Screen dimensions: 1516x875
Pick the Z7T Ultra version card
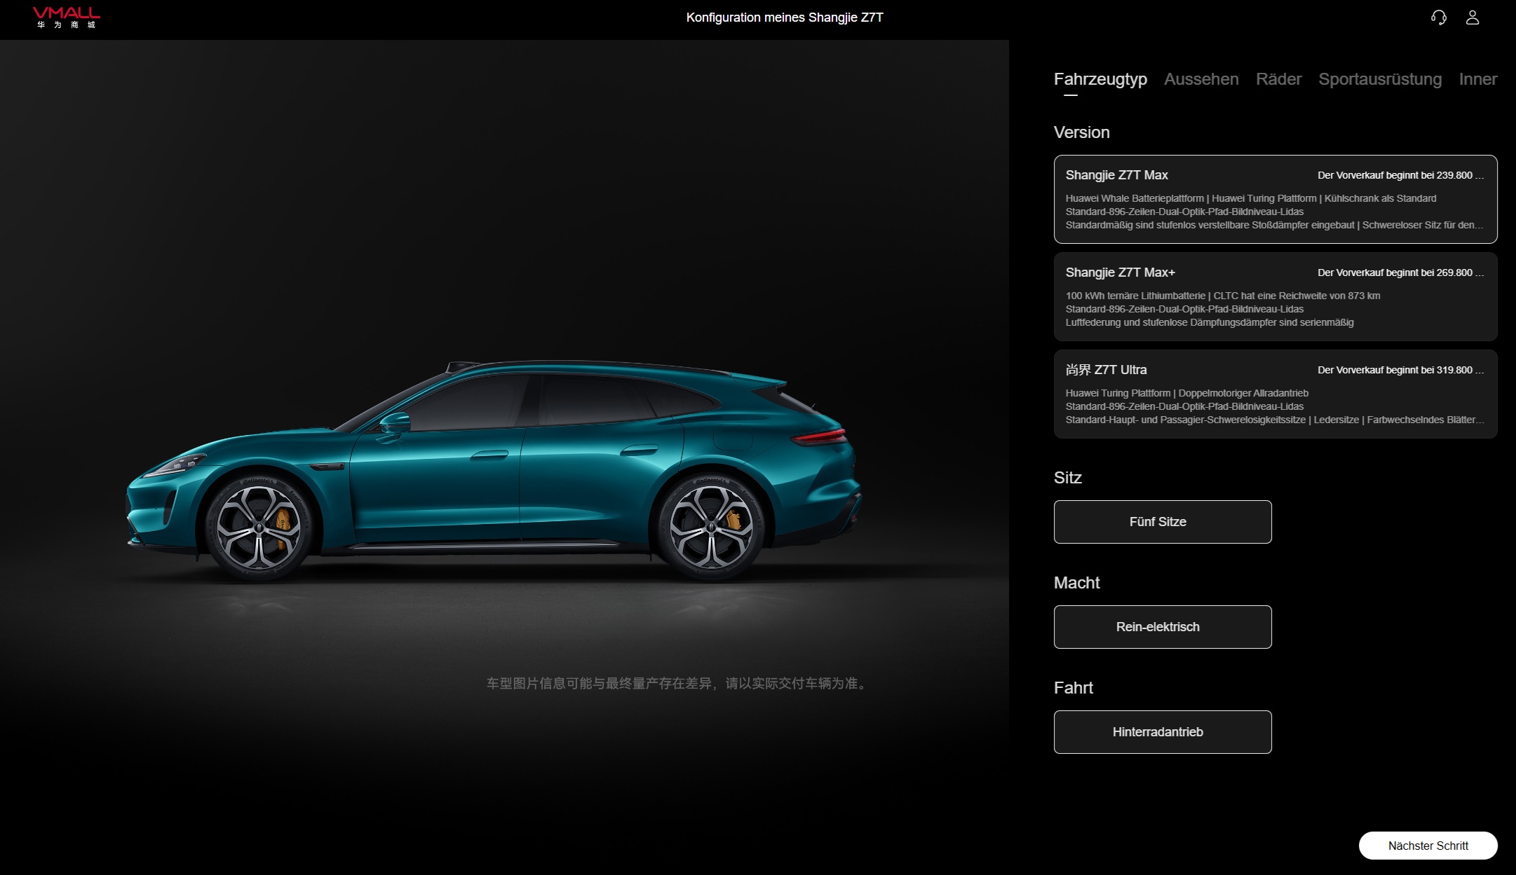tap(1274, 394)
